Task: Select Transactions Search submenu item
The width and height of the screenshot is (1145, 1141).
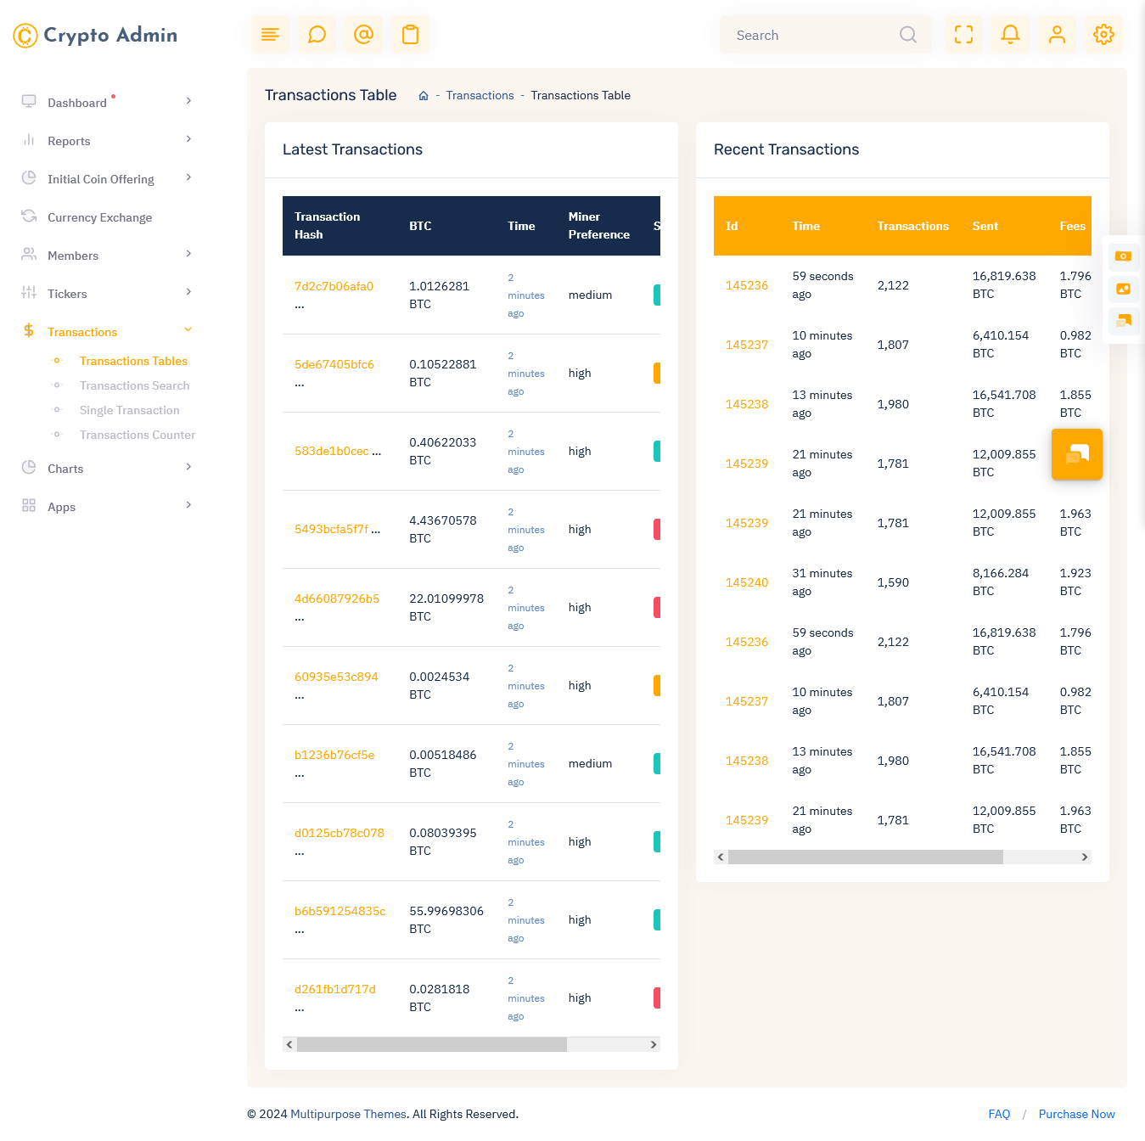Action: pyautogui.click(x=134, y=385)
